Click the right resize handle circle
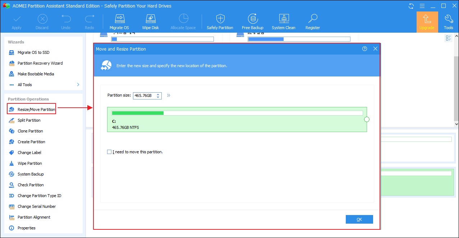This screenshot has height=238, width=459. [367, 119]
